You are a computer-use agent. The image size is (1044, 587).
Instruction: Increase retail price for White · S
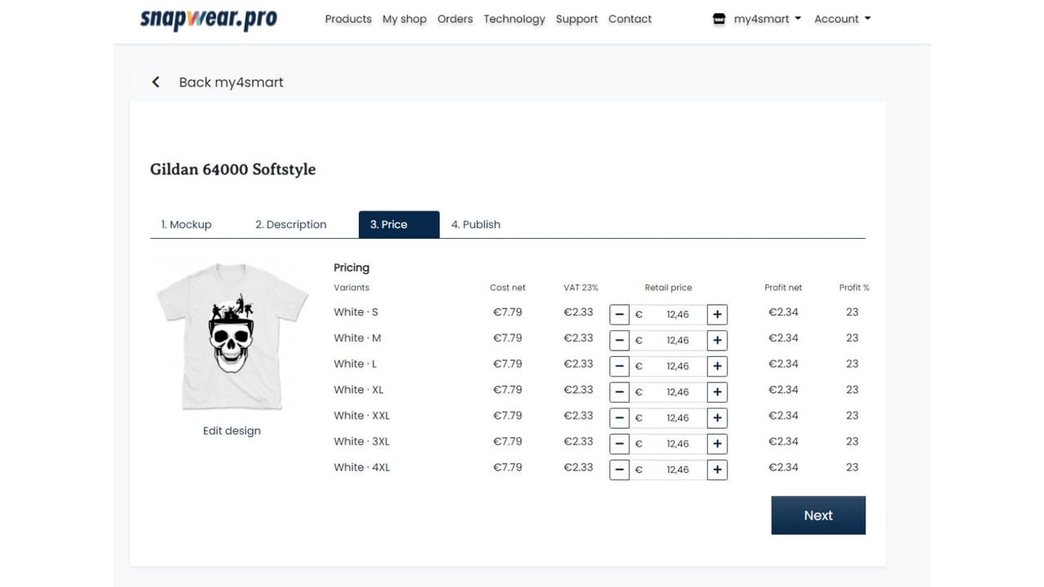(717, 315)
